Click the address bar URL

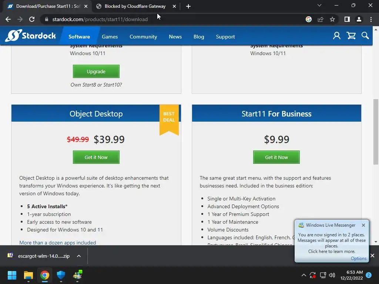(100, 19)
